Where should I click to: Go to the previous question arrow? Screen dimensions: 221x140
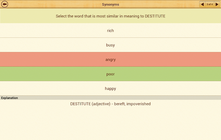coord(202,4)
